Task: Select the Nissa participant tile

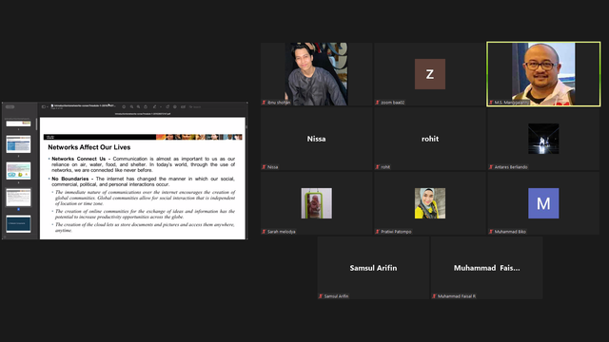Action: coord(317,139)
